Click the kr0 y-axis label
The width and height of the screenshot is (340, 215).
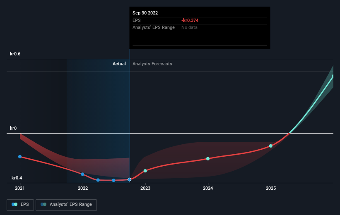[x=13, y=128]
